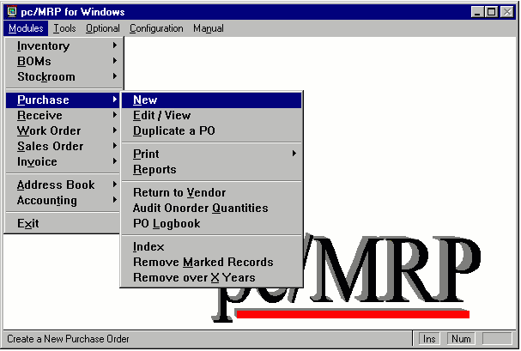Expand the Invoice submenu

click(63, 161)
